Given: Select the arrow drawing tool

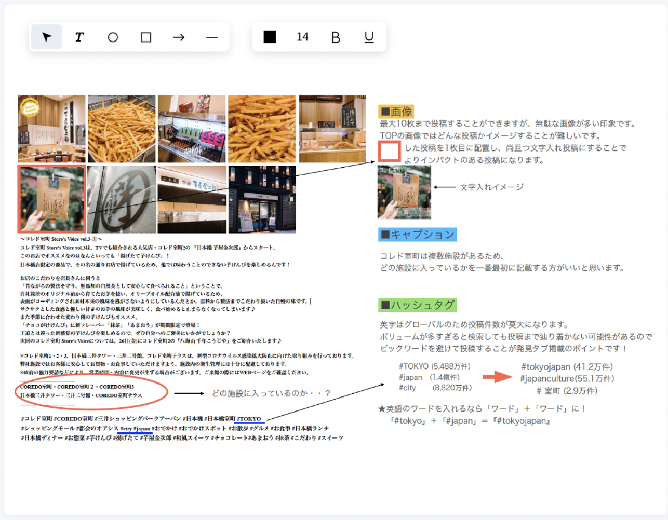Looking at the screenshot, I should 178,37.
